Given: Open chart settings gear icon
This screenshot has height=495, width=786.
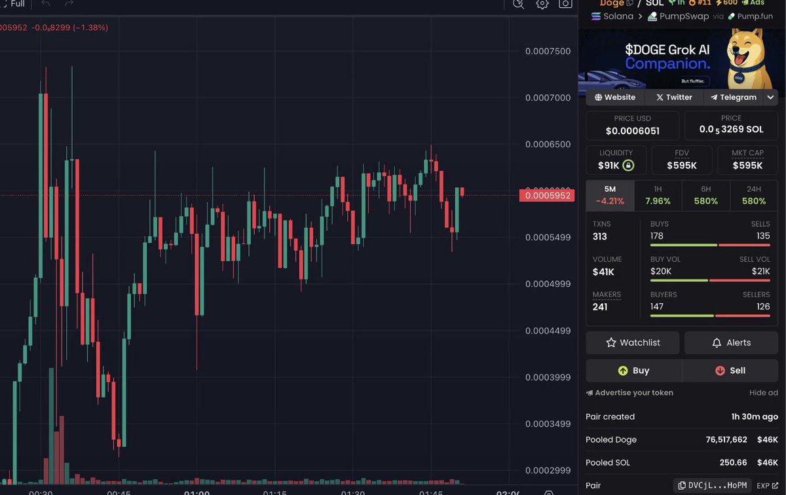Looking at the screenshot, I should 542,4.
